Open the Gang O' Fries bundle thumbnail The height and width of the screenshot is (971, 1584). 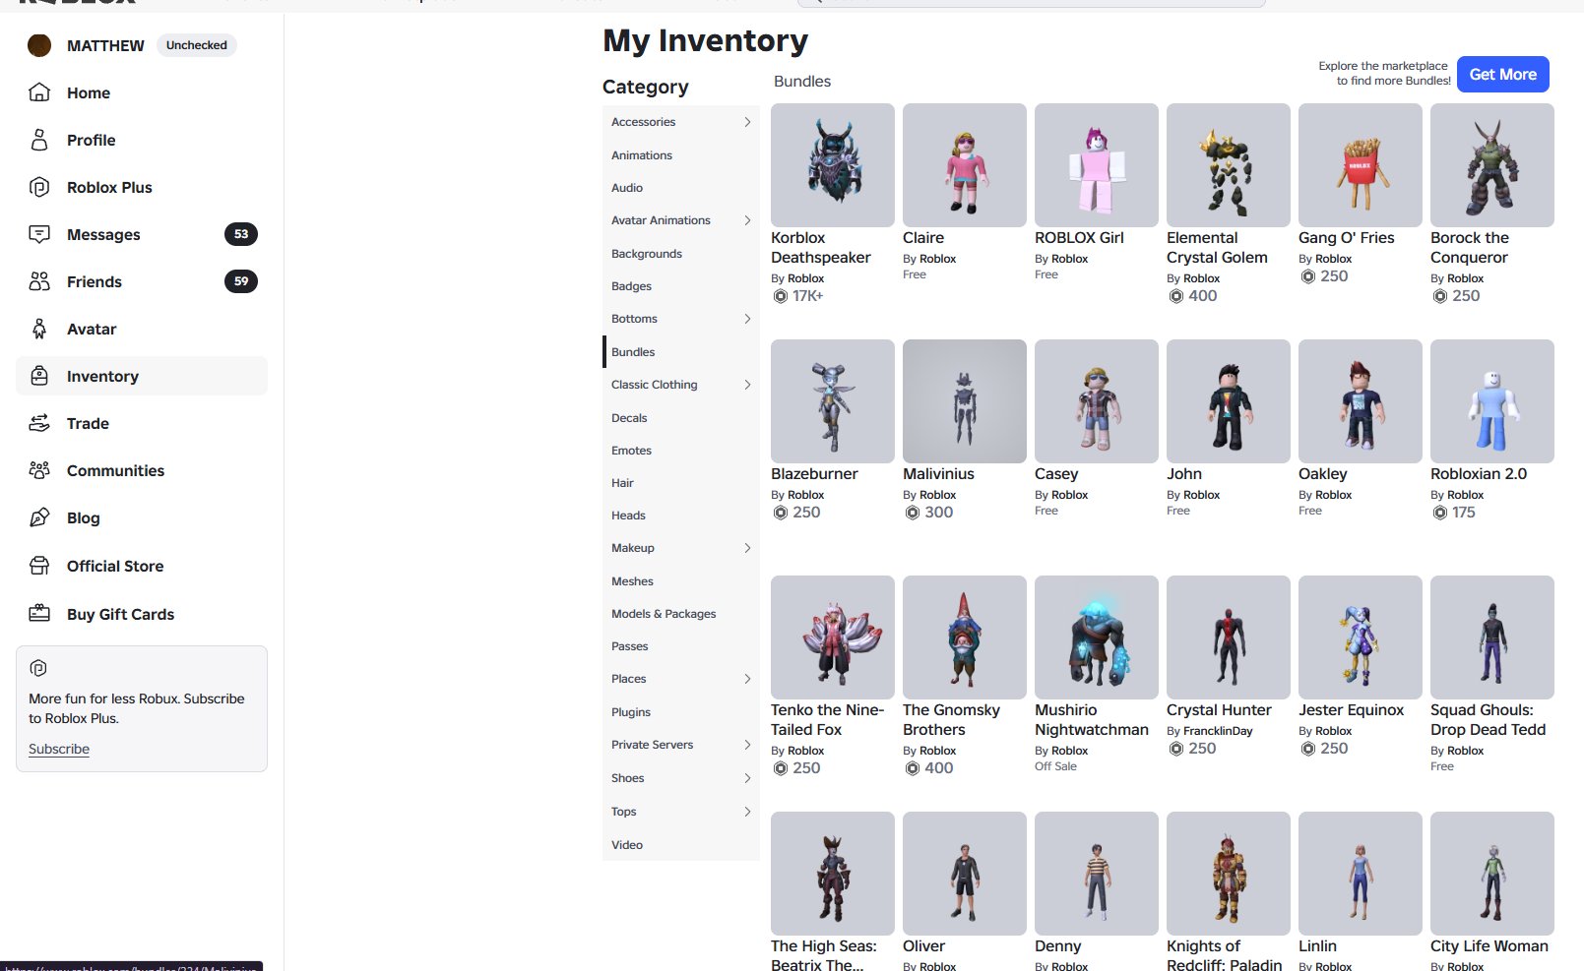point(1361,165)
